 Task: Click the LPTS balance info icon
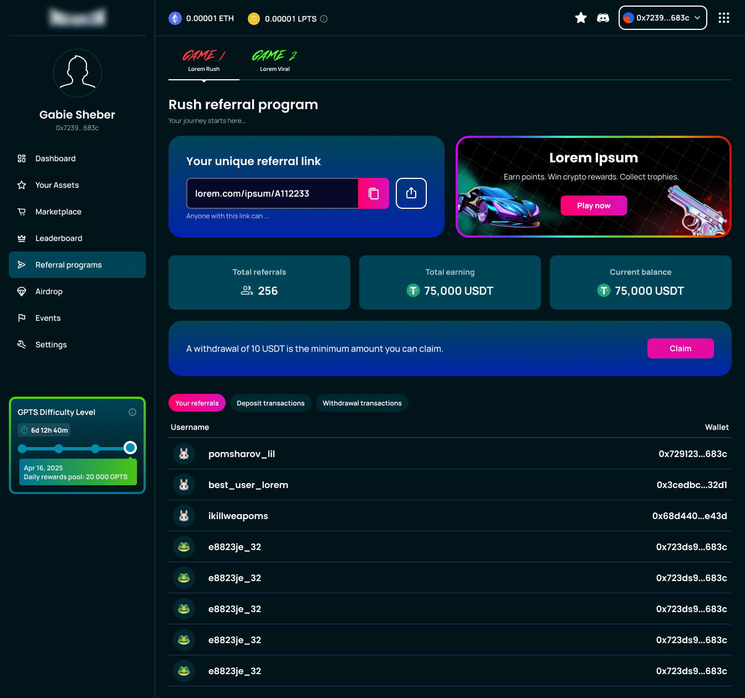tap(324, 19)
